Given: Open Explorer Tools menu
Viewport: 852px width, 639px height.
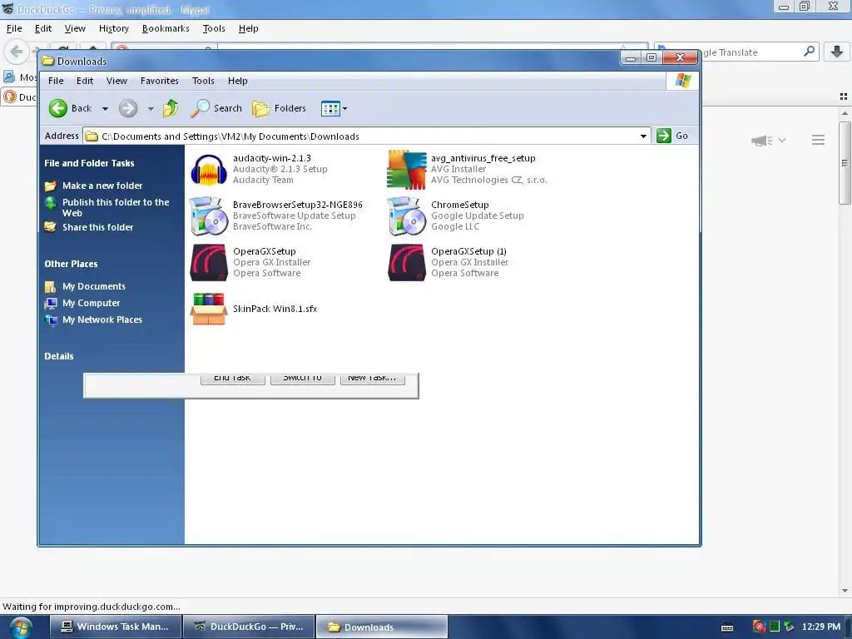Looking at the screenshot, I should 203,81.
